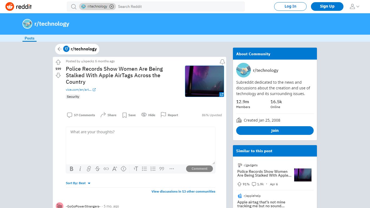Open user profile u/speckz
The image size is (370, 208).
tap(87, 61)
